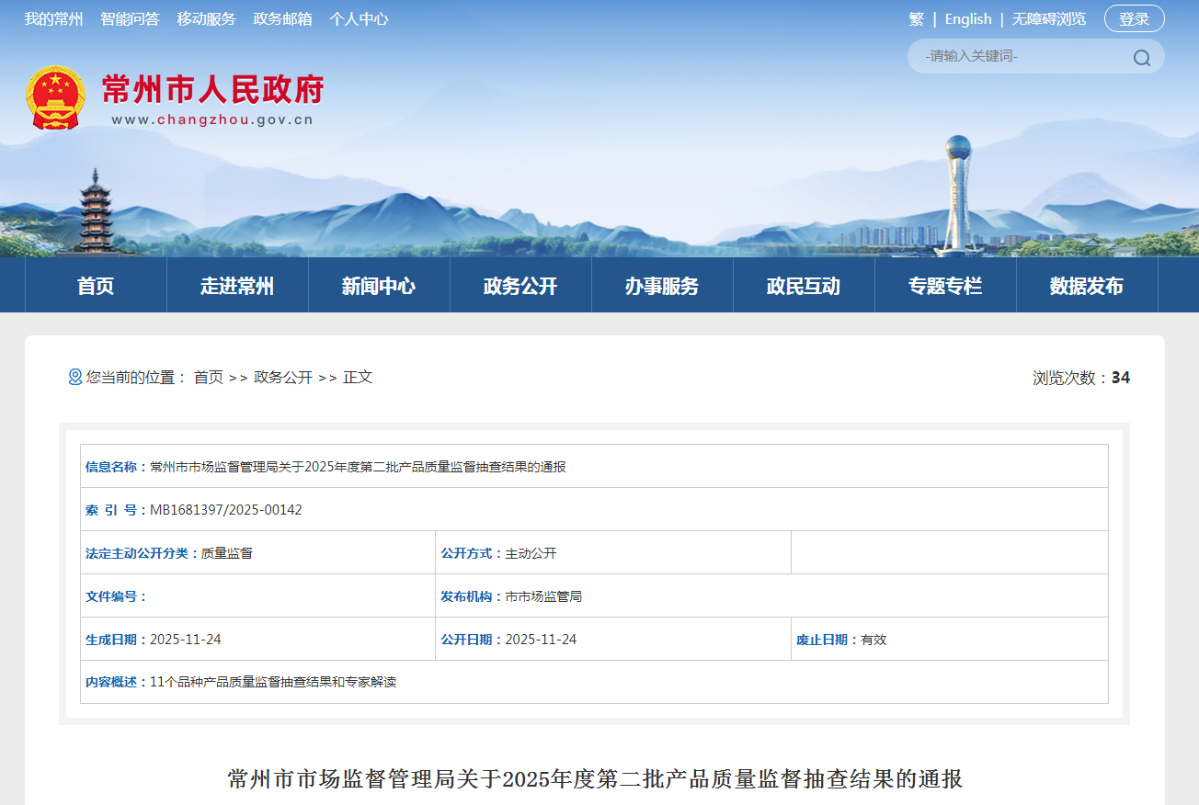The height and width of the screenshot is (805, 1199).
Task: Open 我的常州 in top bar
Action: pos(53,19)
